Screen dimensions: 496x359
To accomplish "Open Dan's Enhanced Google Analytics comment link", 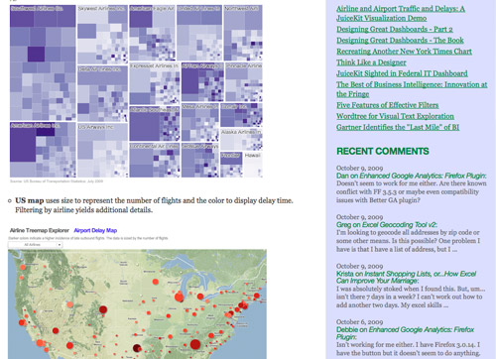I will click(412, 176).
